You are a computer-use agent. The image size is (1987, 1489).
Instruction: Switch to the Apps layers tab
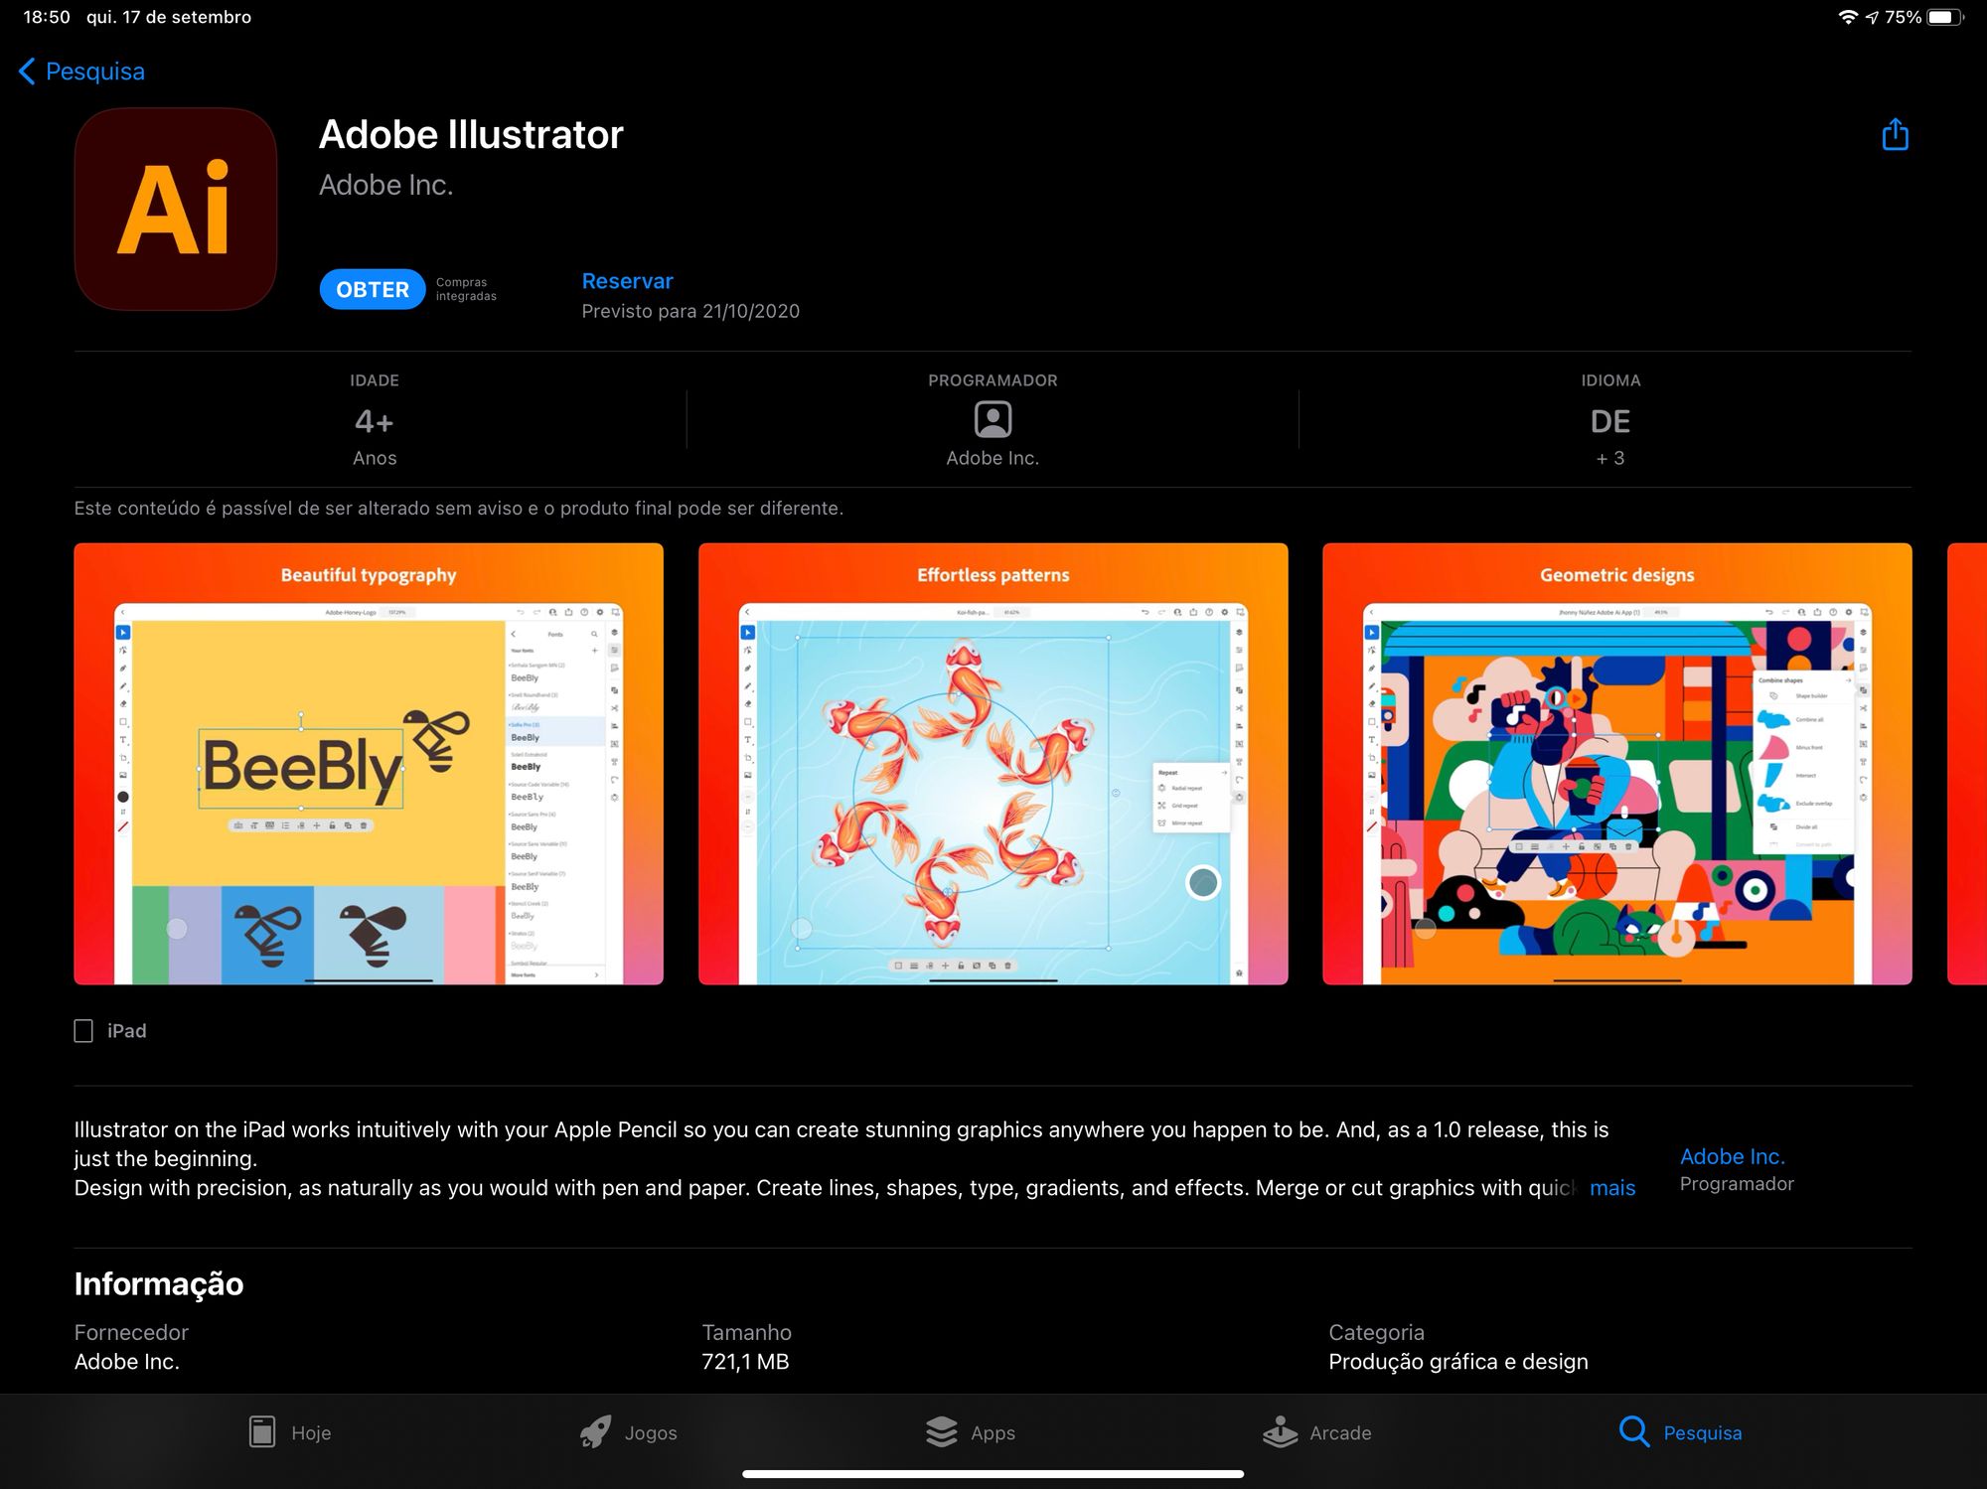(x=941, y=1431)
